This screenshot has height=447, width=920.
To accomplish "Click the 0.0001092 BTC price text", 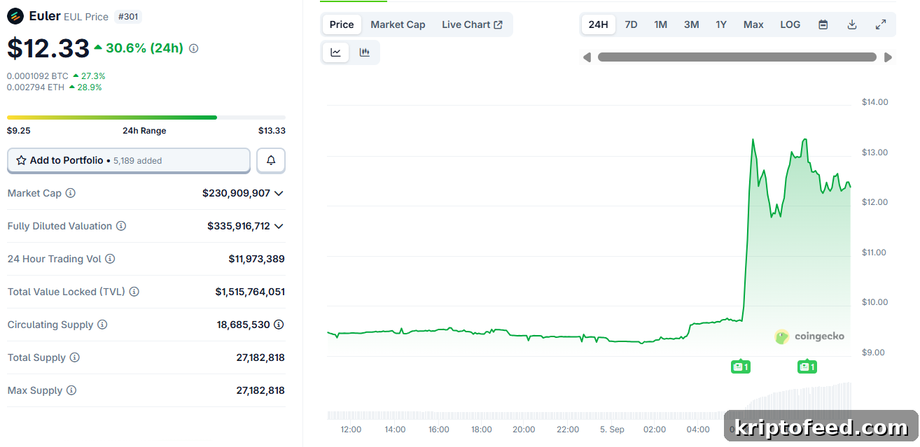I will 38,76.
